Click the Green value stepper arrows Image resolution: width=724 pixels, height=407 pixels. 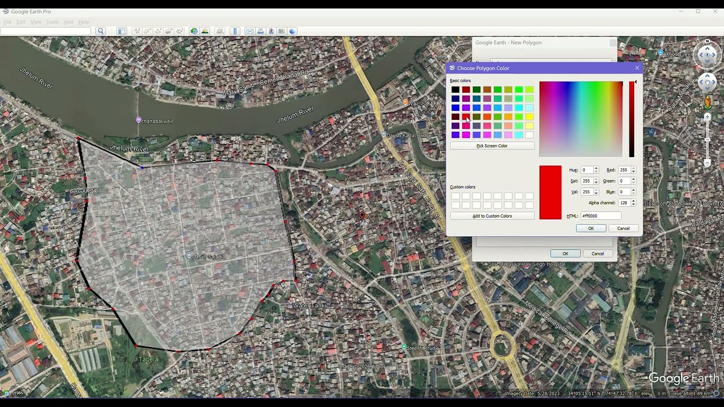coord(633,181)
